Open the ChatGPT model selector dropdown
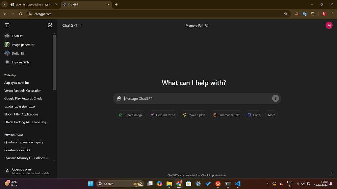Screen dimensions: 337x189 (x=72, y=25)
